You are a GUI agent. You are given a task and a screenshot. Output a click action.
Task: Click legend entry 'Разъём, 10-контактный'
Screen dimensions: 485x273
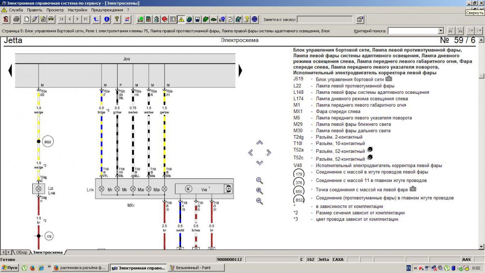click(340, 144)
